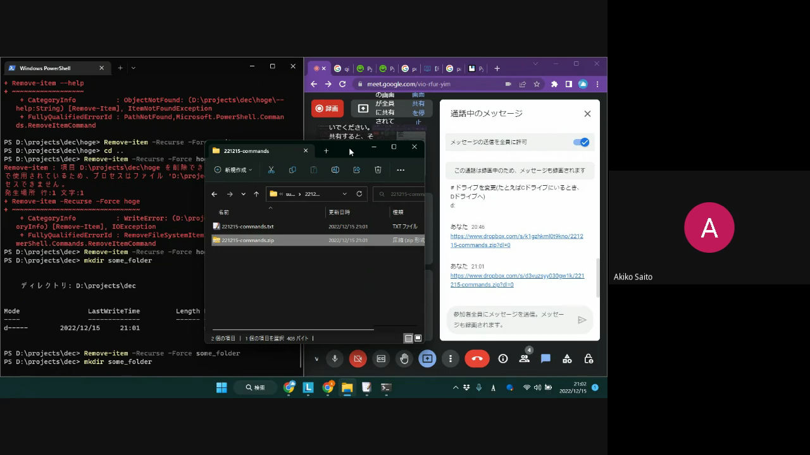
Task: Expand the Explorer address bar history dropdown
Action: point(344,194)
